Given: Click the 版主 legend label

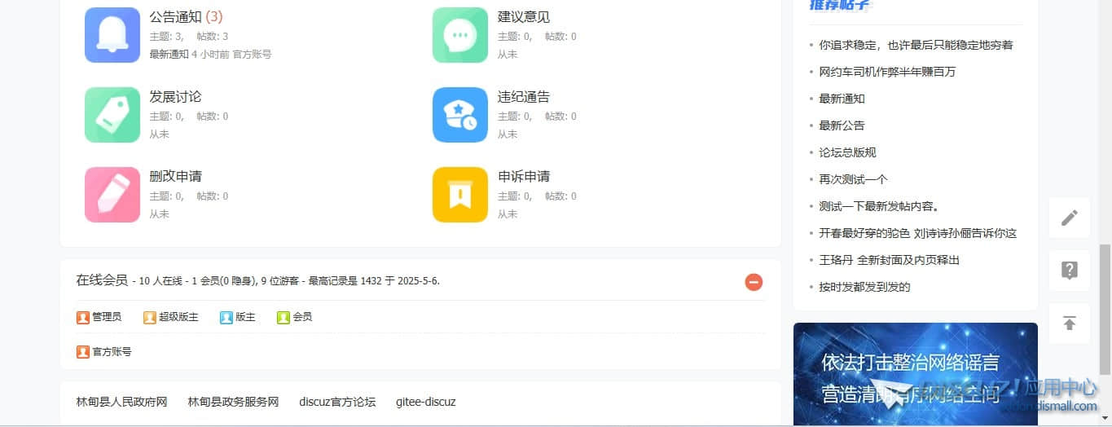Looking at the screenshot, I should [245, 317].
